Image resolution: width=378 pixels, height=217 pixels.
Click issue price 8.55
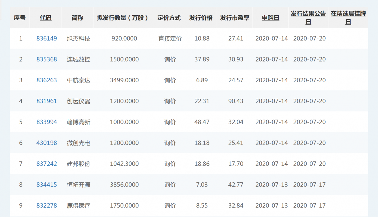pyautogui.click(x=202, y=206)
